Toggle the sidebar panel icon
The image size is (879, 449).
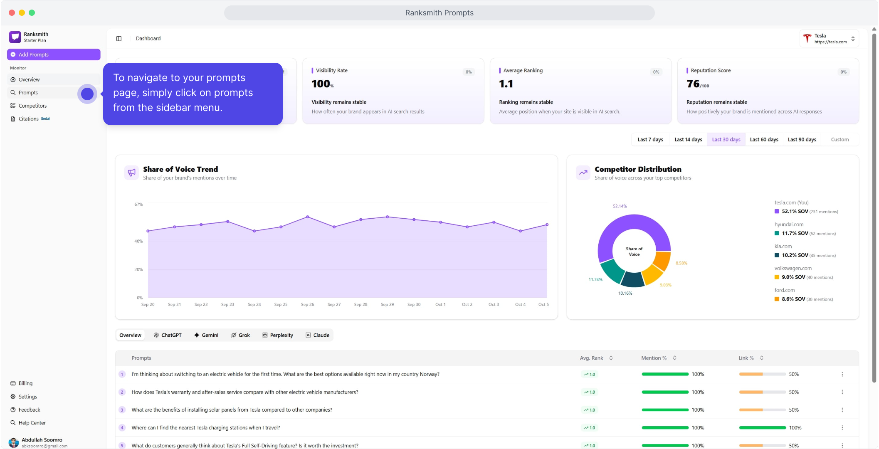pos(119,39)
